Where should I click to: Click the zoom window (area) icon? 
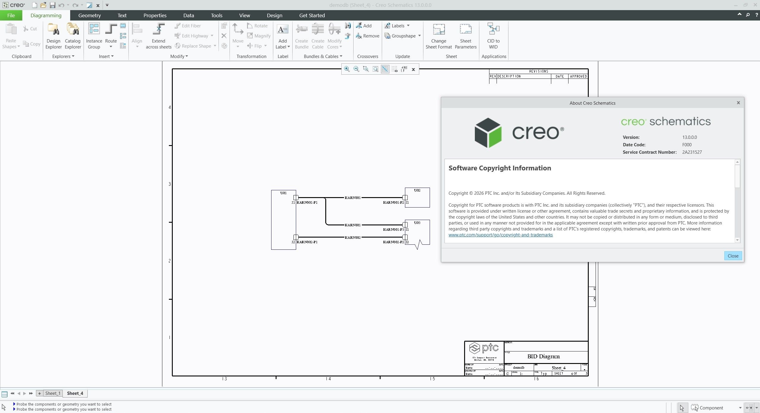point(366,69)
